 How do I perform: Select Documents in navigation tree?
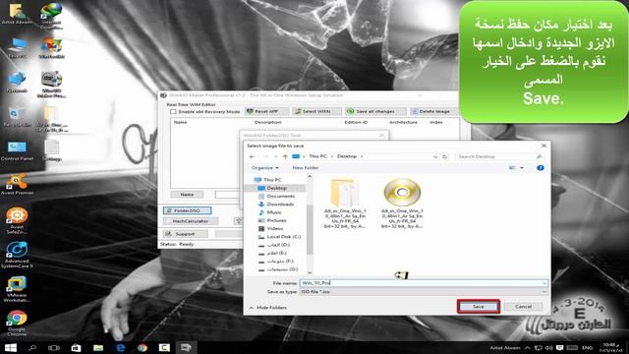tap(280, 197)
